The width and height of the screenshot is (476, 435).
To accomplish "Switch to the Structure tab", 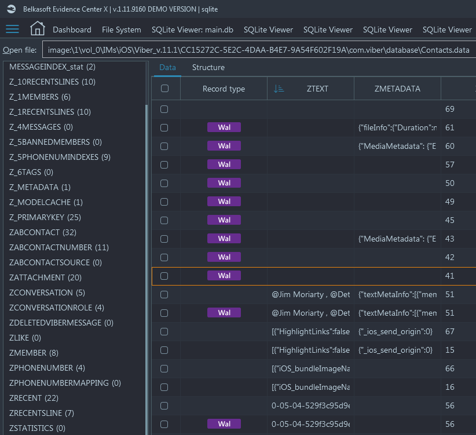I will pos(208,67).
